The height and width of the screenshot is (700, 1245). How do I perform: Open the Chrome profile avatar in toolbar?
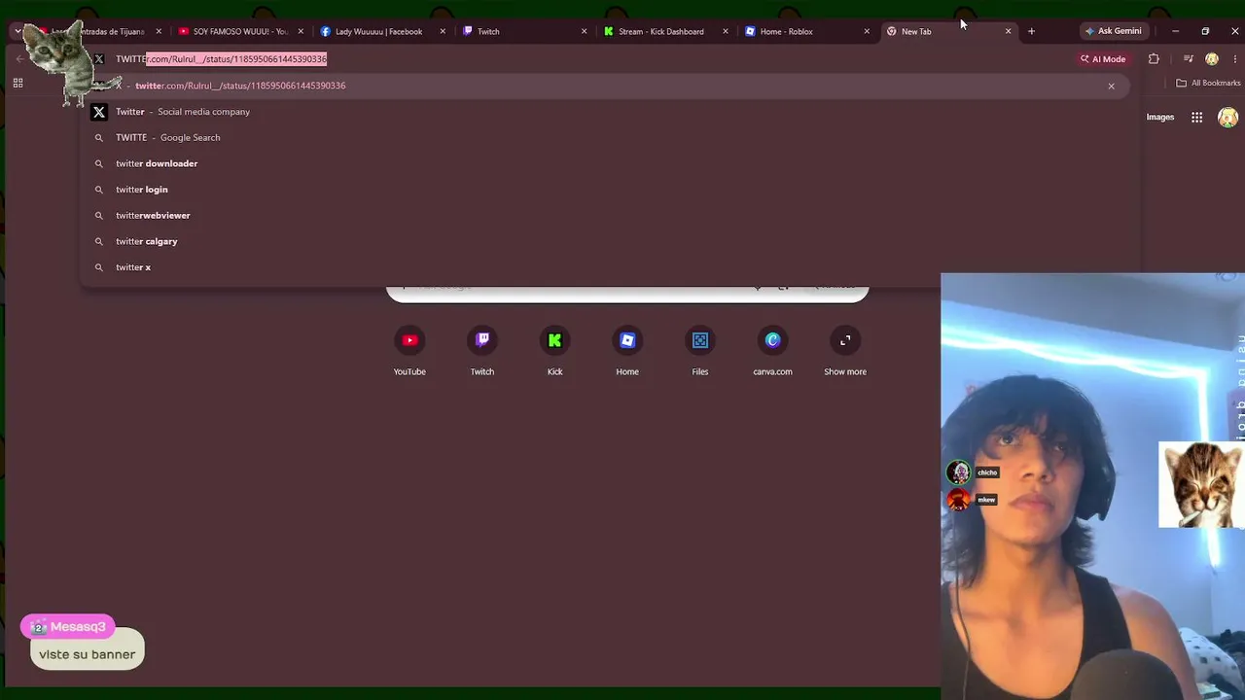point(1212,58)
